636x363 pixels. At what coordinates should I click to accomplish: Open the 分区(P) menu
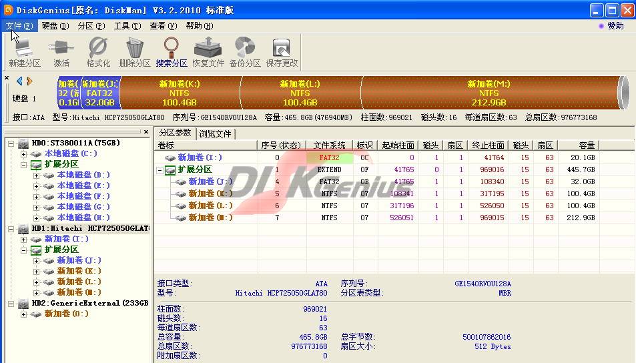click(x=91, y=26)
